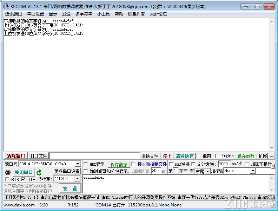Minimize the SSCOM window
This screenshot has height=211, width=278.
pyautogui.click(x=246, y=7)
